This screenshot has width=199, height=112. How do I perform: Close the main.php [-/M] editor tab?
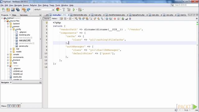click(x=69, y=15)
